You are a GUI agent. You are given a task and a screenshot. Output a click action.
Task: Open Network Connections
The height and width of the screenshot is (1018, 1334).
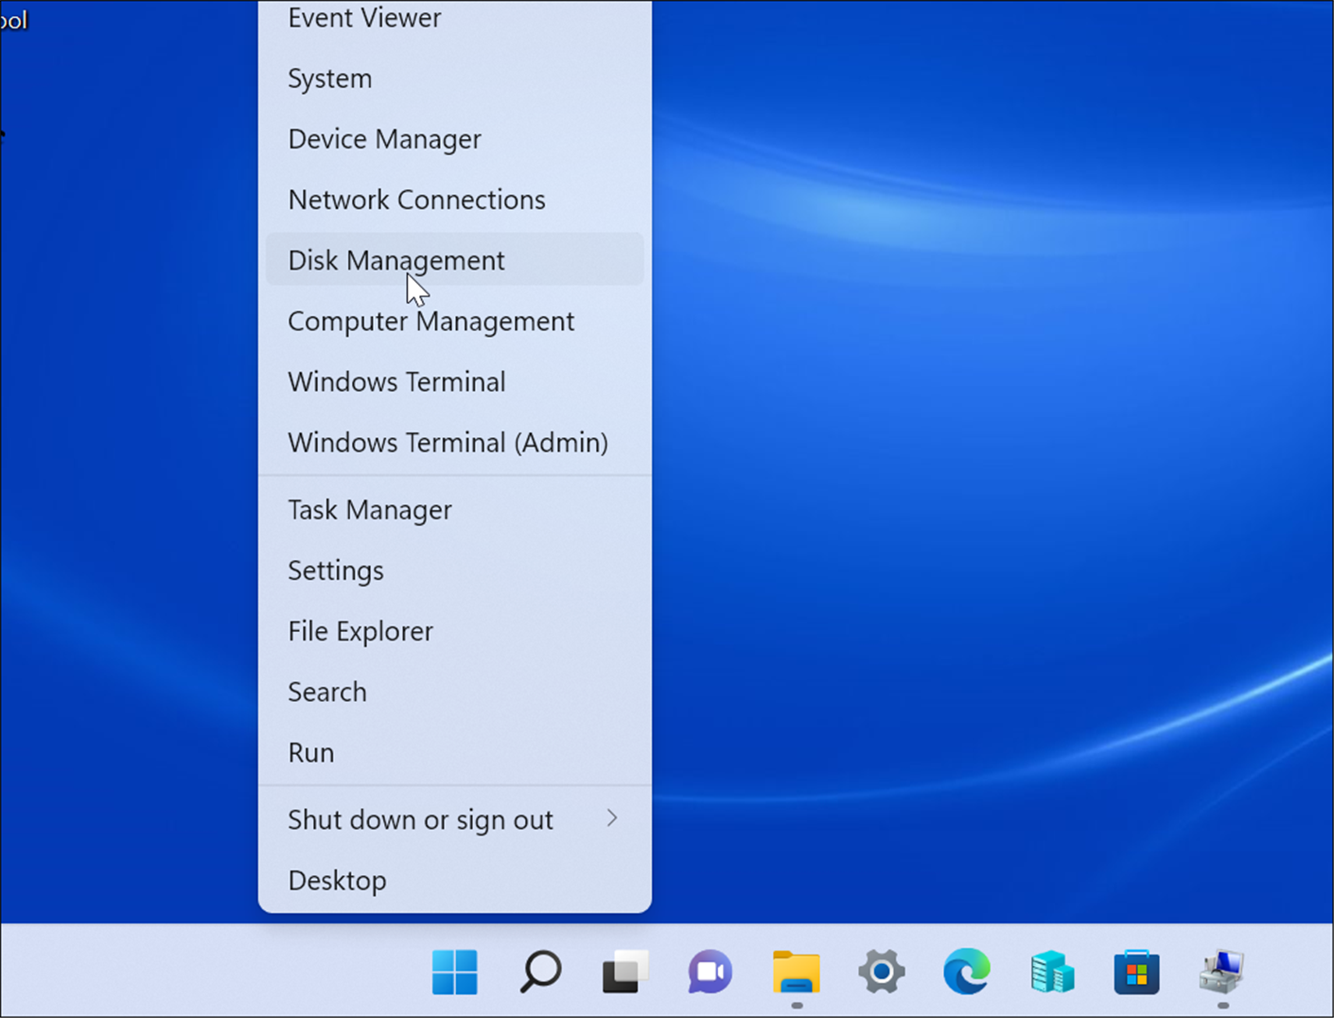416,200
